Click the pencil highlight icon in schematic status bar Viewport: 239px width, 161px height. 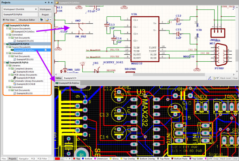point(210,78)
